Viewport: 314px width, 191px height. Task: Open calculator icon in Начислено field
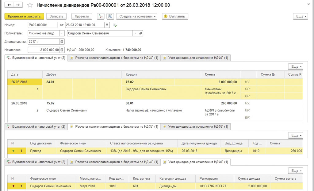pos(62,50)
